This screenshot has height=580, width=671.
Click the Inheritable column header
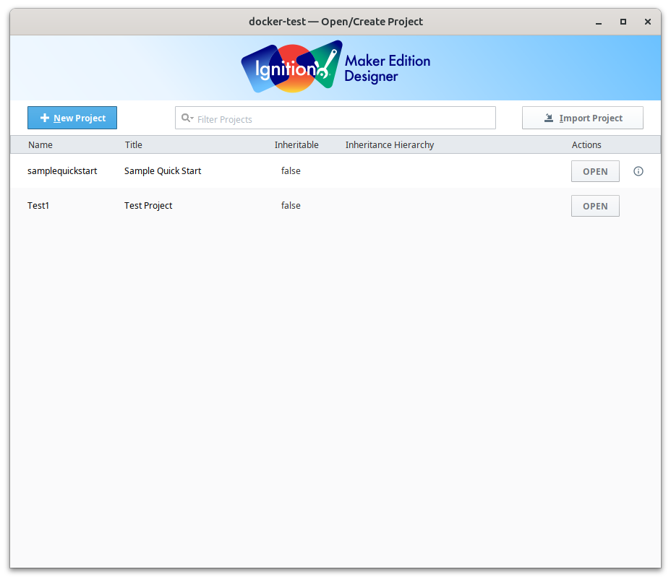point(296,144)
